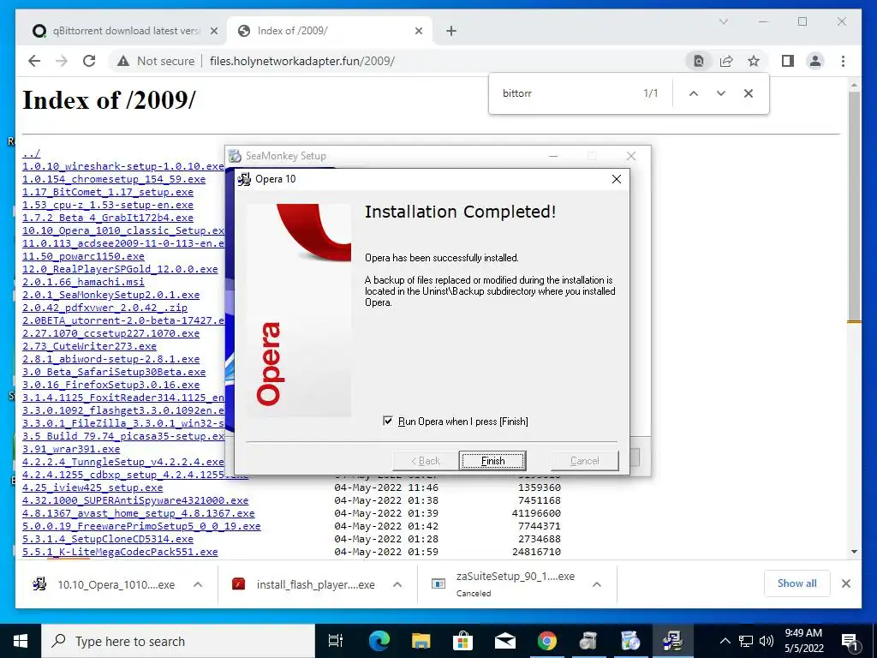Open the find-in-page search icon in address bar
Viewport: 877px width, 658px height.
[x=699, y=61]
